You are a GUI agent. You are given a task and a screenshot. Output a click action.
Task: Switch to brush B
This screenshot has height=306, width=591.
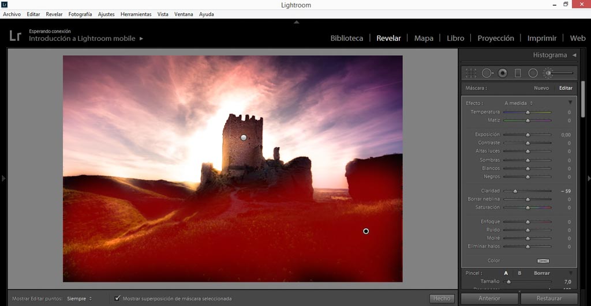coord(519,273)
